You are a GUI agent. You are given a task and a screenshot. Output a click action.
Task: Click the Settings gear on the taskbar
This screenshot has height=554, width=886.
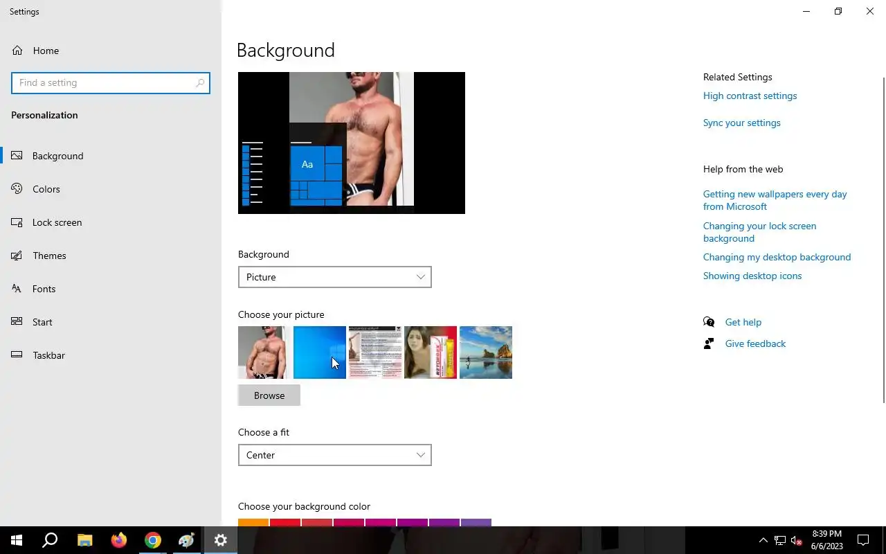[220, 540]
